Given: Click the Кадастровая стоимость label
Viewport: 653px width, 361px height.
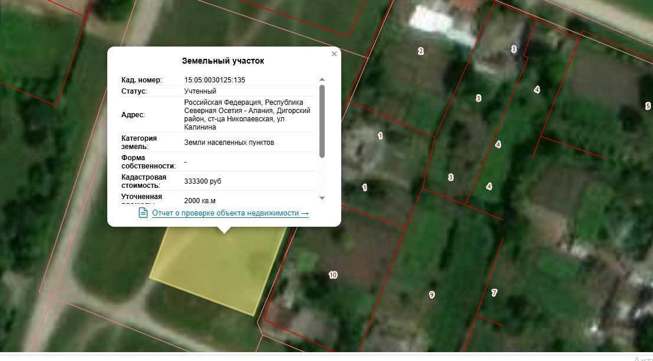Looking at the screenshot, I should pyautogui.click(x=144, y=181).
